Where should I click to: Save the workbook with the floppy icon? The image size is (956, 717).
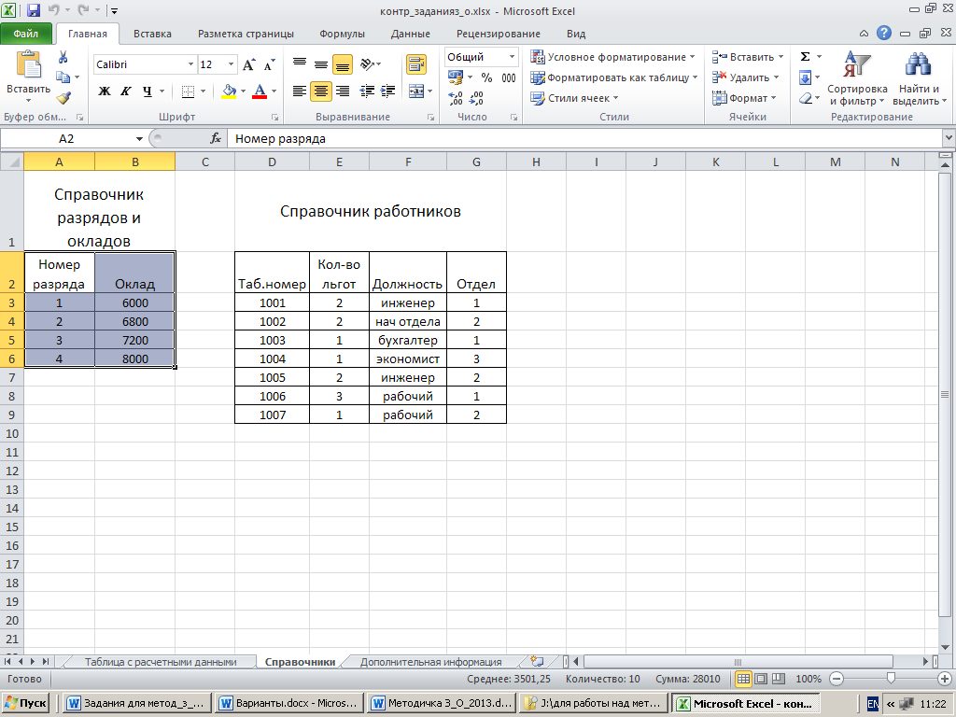point(34,10)
